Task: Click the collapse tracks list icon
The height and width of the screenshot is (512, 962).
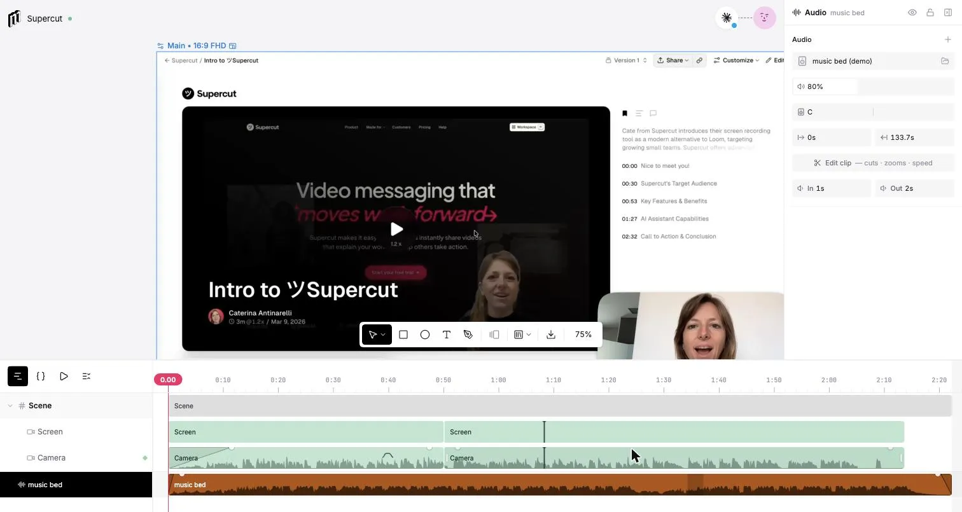Action: pos(87,377)
